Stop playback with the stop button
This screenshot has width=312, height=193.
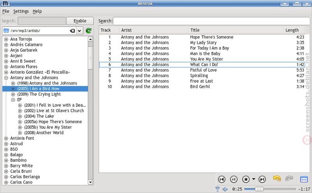pos(246,179)
